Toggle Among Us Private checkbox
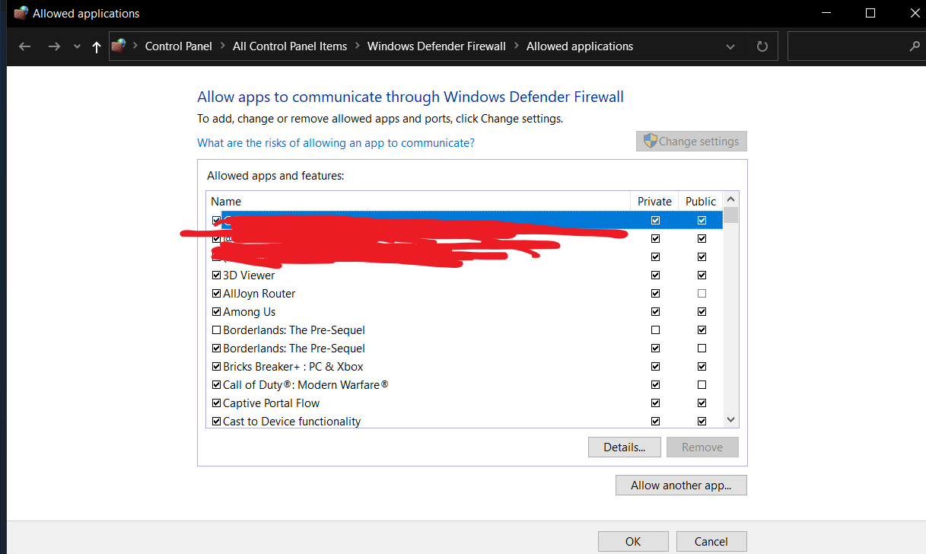The width and height of the screenshot is (926, 554). point(655,312)
